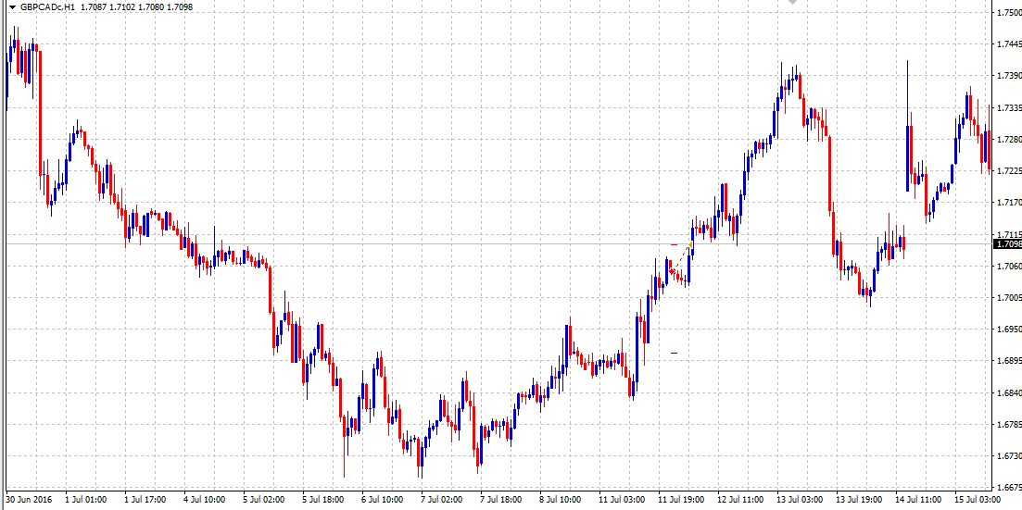Click the 15 Jul 03:00 time label
The image size is (1022, 510).
(978, 500)
